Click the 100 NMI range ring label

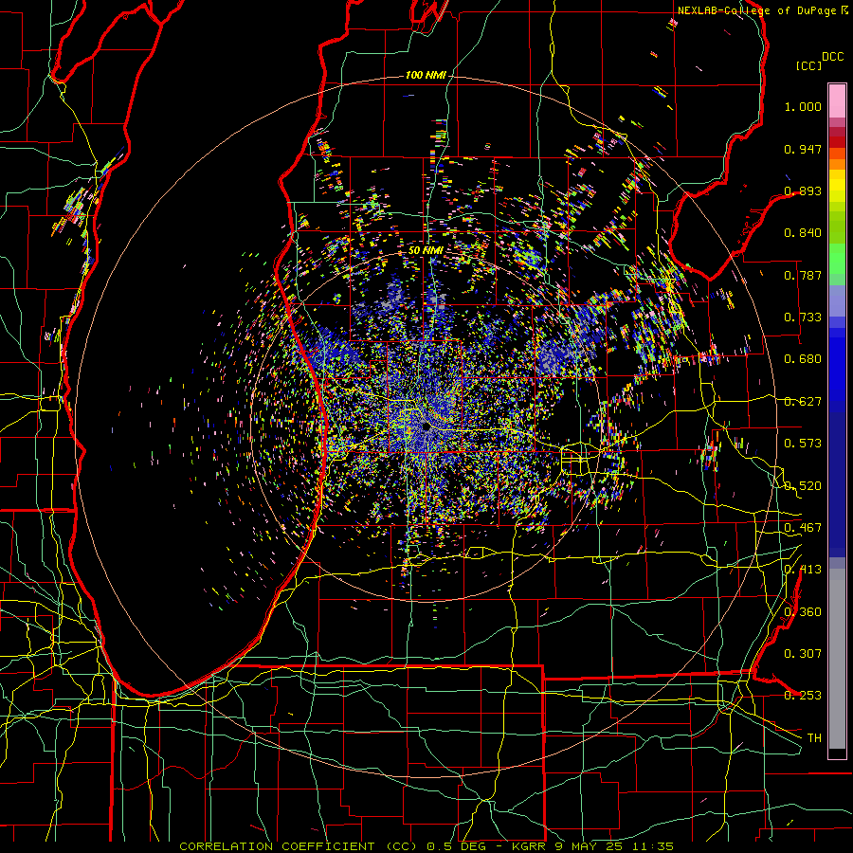[426, 75]
